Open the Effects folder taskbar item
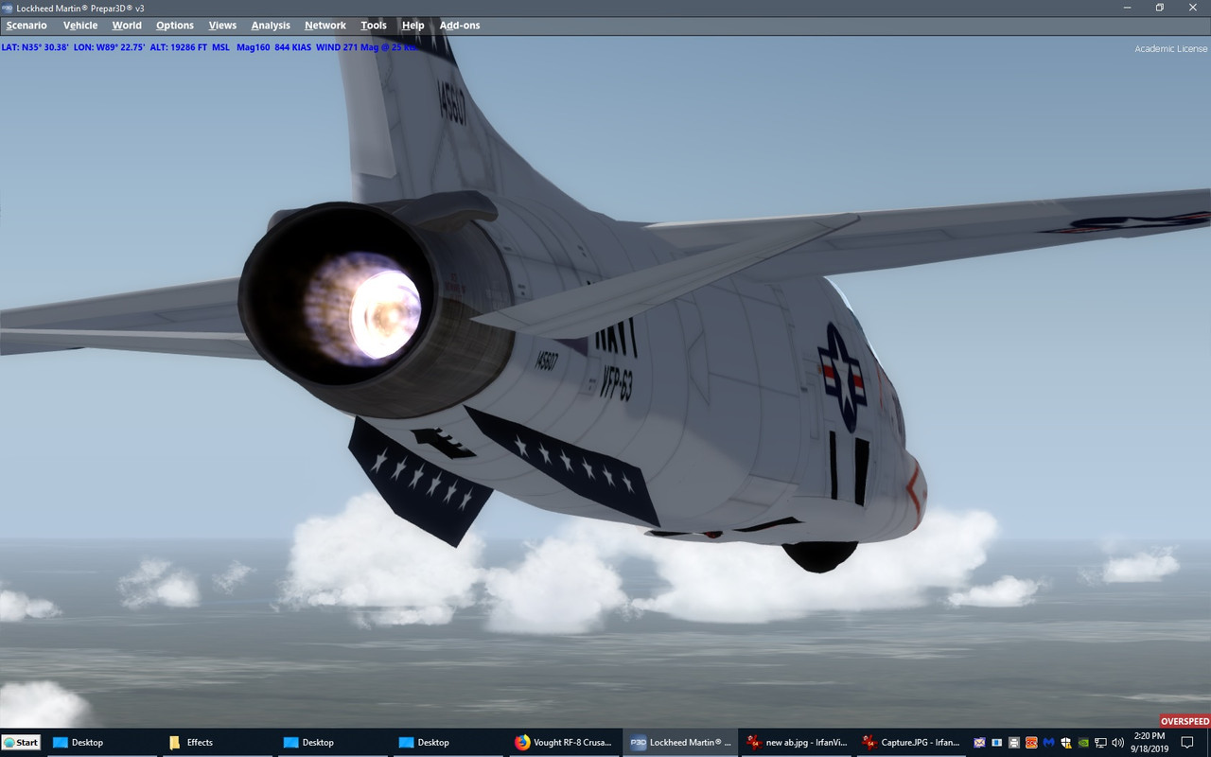The width and height of the screenshot is (1211, 757). click(216, 743)
